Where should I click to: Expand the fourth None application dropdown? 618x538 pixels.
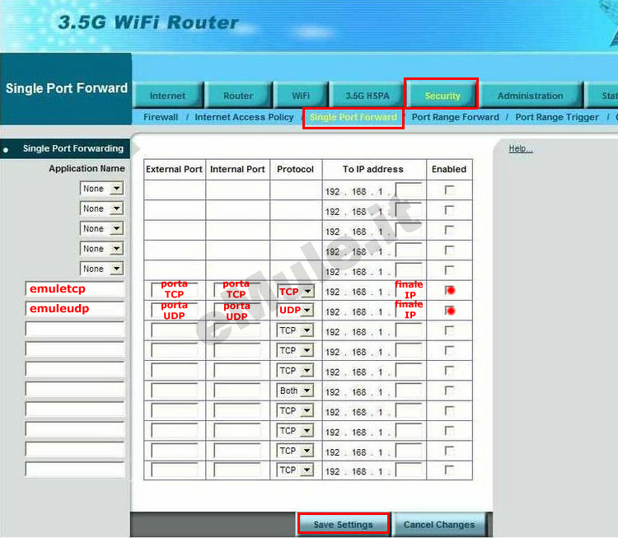pyautogui.click(x=101, y=248)
